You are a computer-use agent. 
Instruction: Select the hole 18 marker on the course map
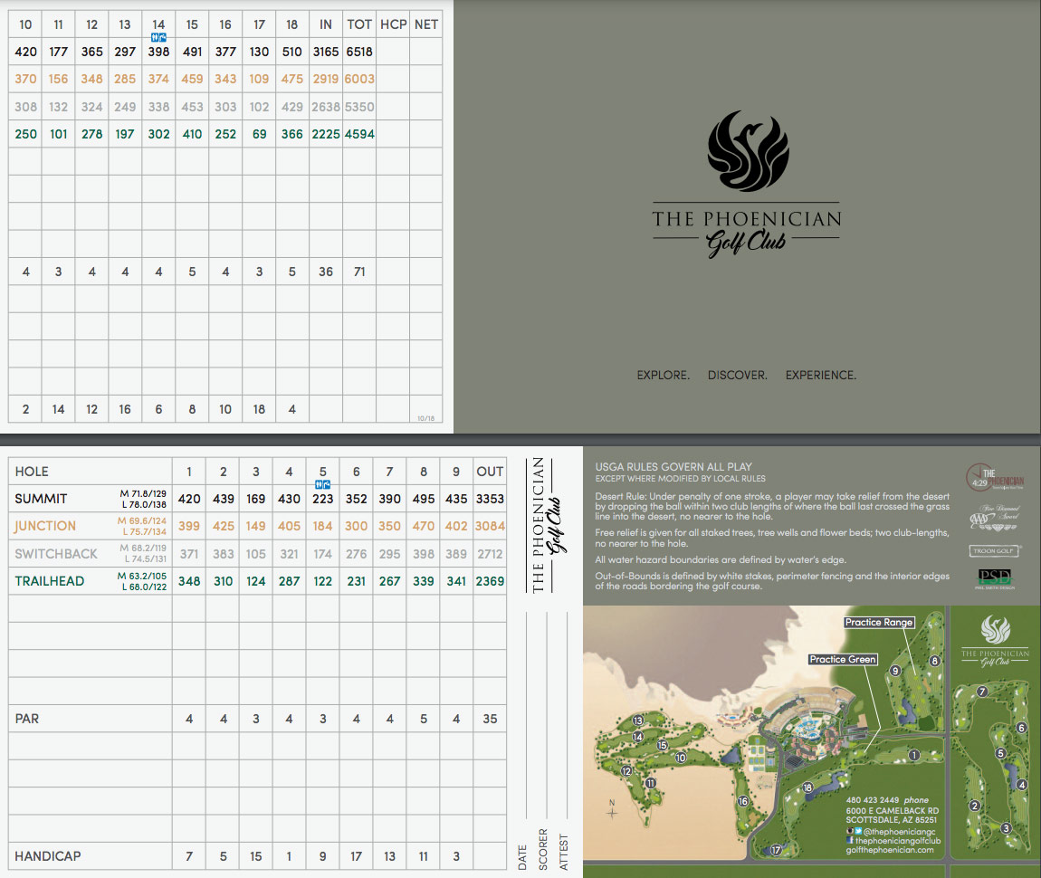click(808, 787)
